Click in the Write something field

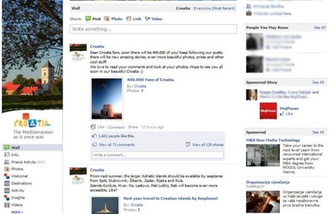point(153,29)
